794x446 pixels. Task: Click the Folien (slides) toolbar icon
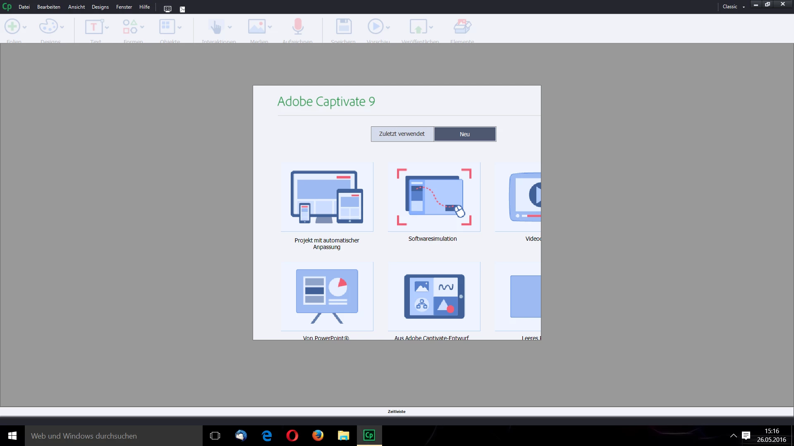12,27
